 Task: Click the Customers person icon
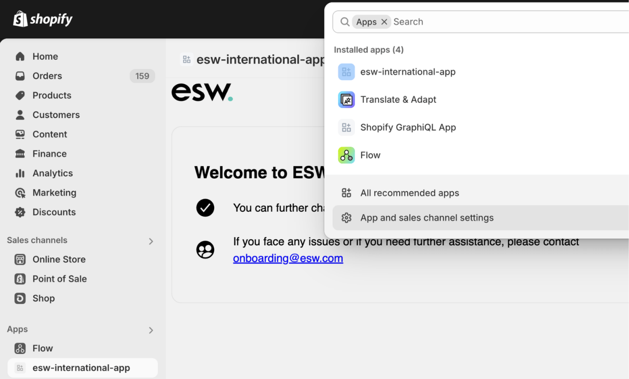pyautogui.click(x=20, y=115)
